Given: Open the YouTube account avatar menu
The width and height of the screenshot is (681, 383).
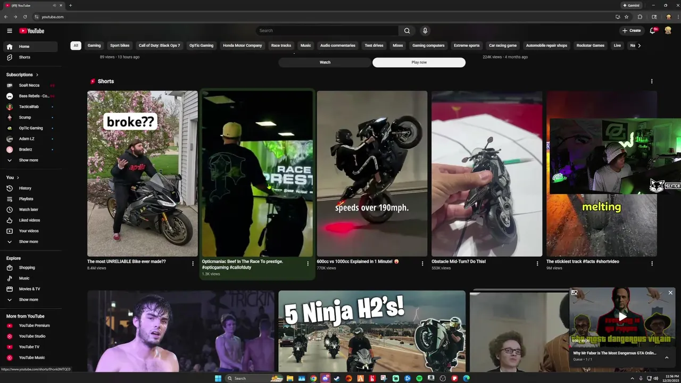Looking at the screenshot, I should 668,31.
